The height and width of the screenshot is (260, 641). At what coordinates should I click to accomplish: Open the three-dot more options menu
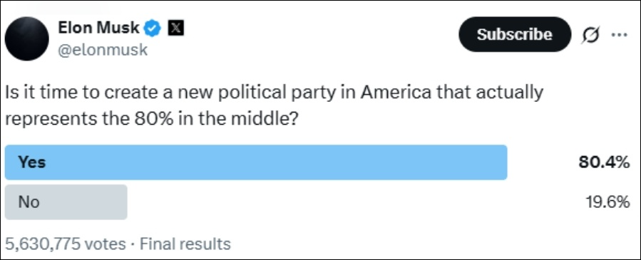(619, 35)
